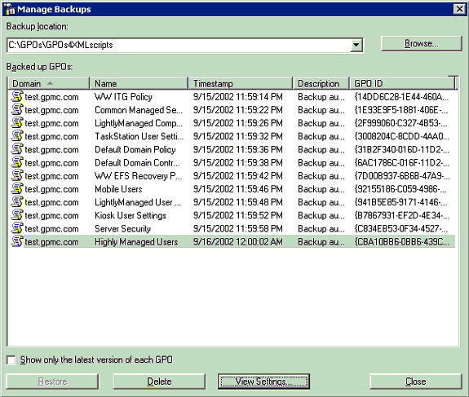Click GPO icon of Common Managed Se... row
This screenshot has height=397, width=469.
(x=17, y=109)
